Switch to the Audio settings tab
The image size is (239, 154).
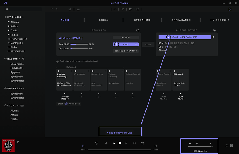click(65, 20)
